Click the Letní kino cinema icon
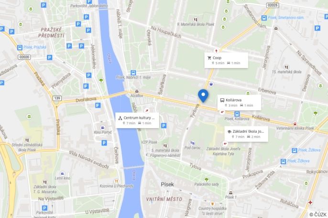Image resolution: width=328 pixels, height=218 pixels. (62, 173)
